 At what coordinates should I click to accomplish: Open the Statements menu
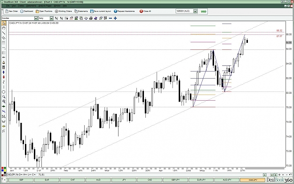(31, 6)
